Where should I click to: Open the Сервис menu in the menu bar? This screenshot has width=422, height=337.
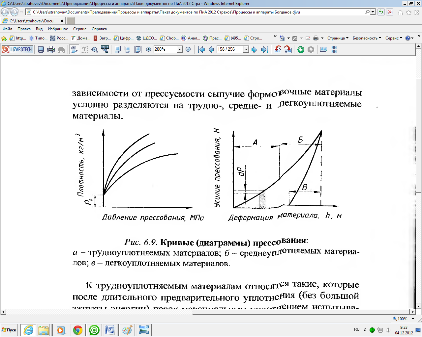80,29
